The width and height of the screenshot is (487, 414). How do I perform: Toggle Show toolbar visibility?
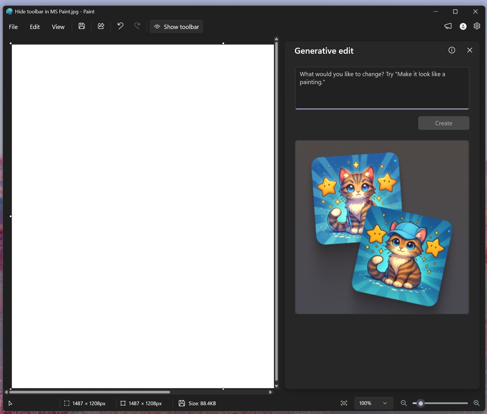pos(176,26)
